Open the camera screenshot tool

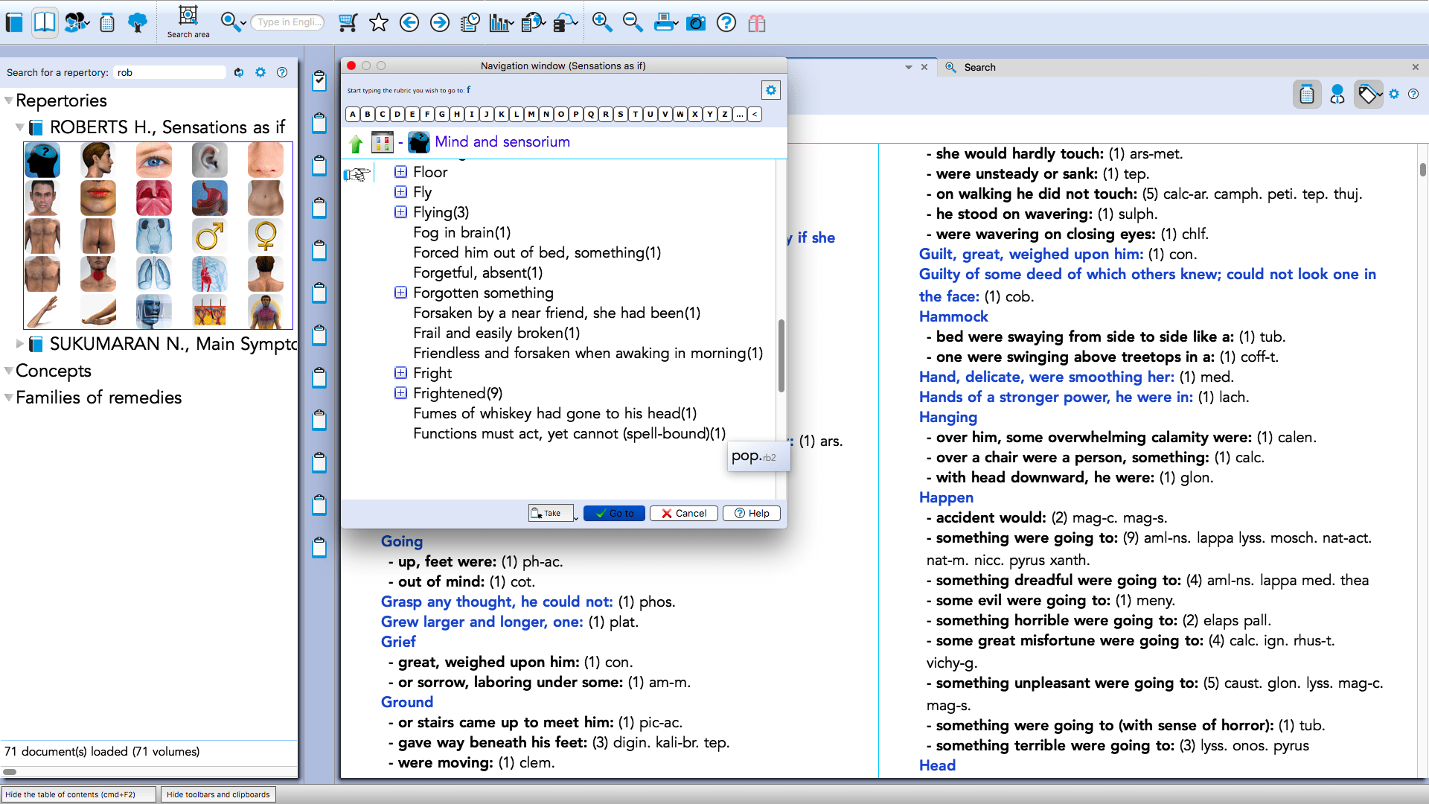pos(696,23)
